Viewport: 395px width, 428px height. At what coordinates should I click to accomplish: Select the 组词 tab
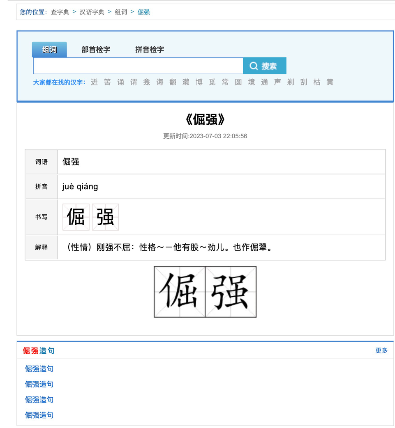(x=49, y=49)
